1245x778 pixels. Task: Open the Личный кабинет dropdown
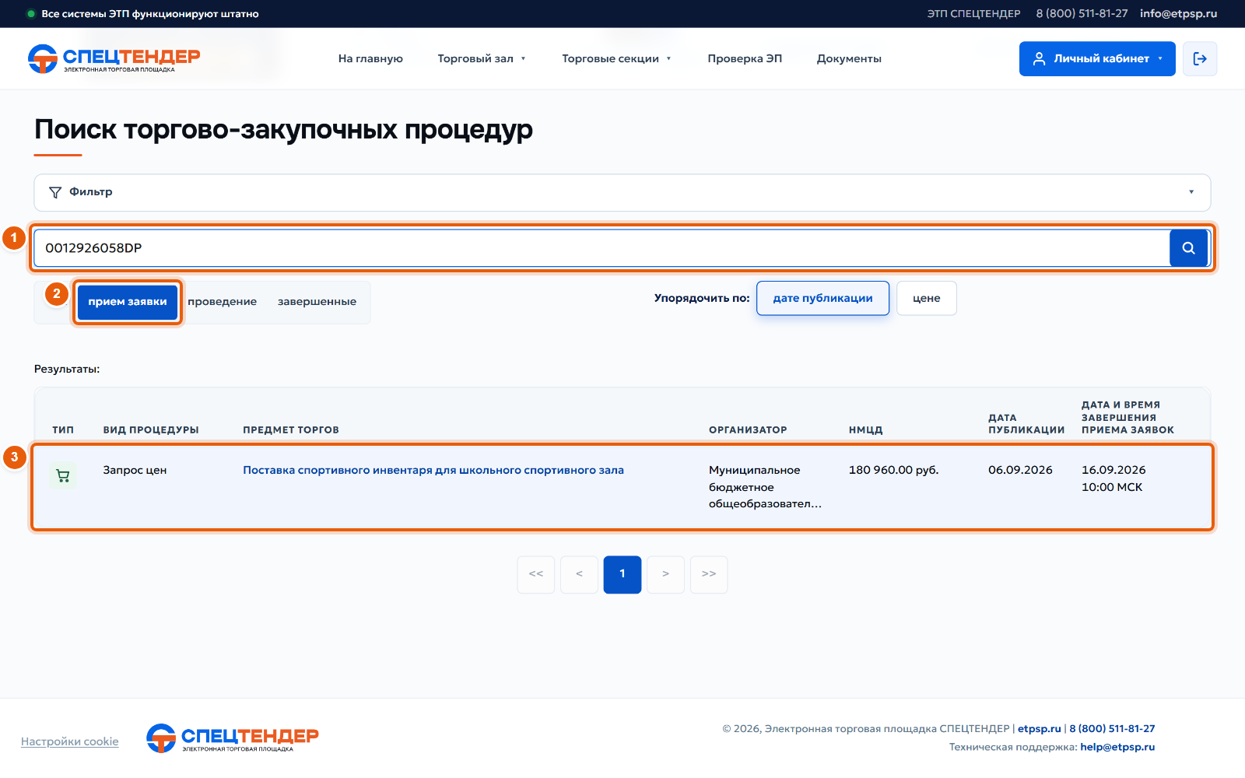(1097, 58)
